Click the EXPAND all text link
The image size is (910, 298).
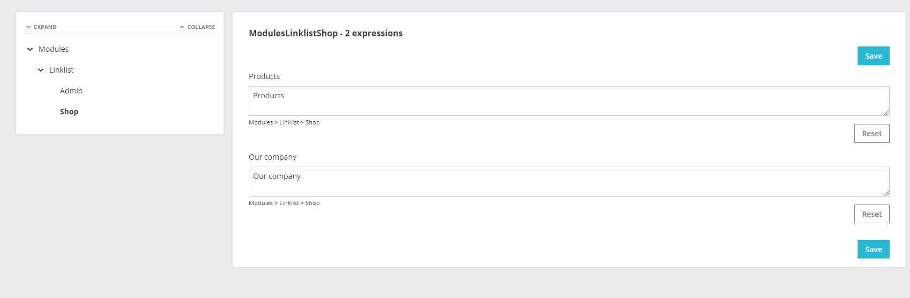click(45, 27)
